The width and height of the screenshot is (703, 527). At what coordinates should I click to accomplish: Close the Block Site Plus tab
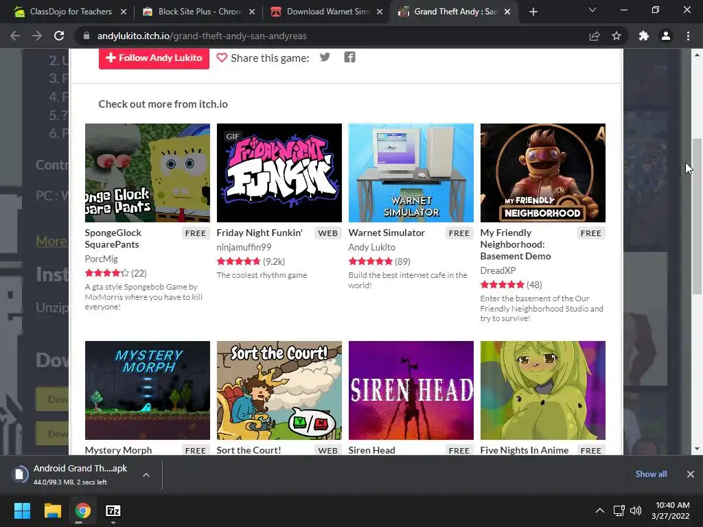tap(252, 12)
